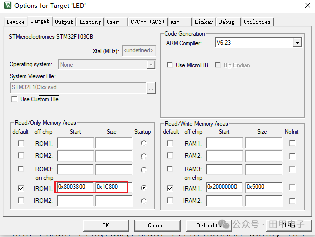Click the IROM1 Size field showing 0x1C800
The image size is (315, 237).
point(114,187)
